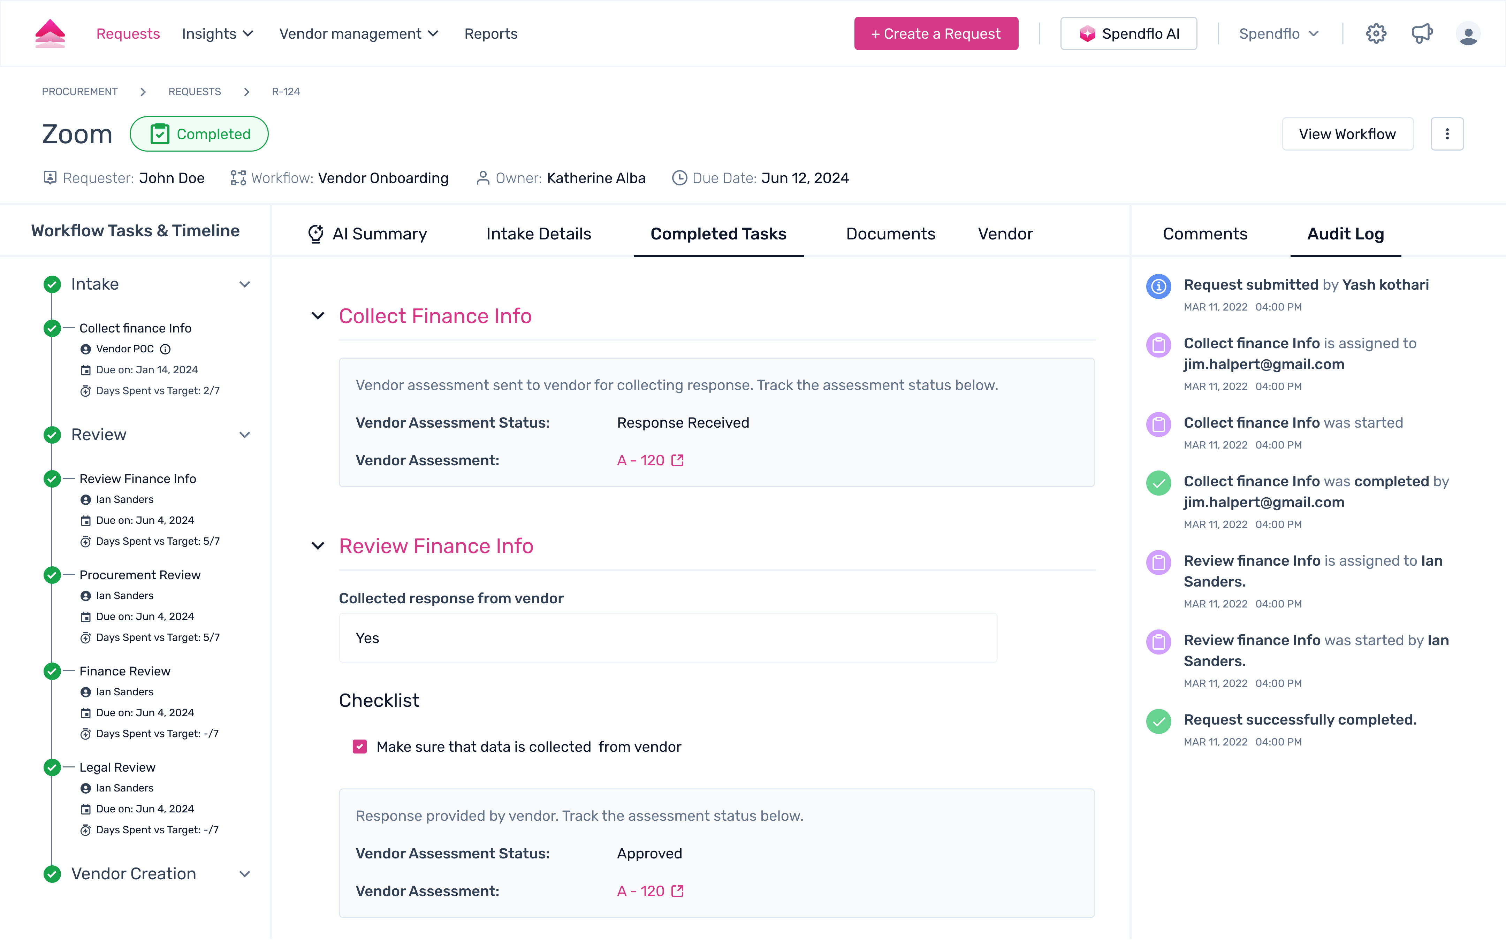The image size is (1506, 941).
Task: Click the Spendflo home logo
Action: pos(51,33)
